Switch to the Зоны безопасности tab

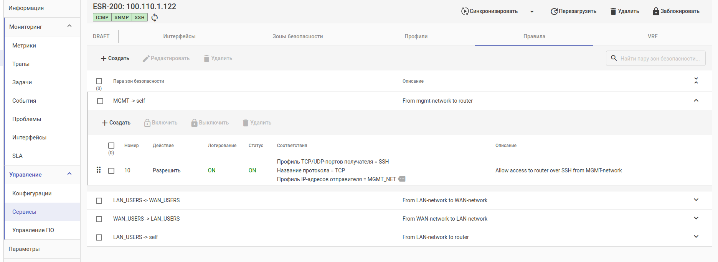[297, 36]
